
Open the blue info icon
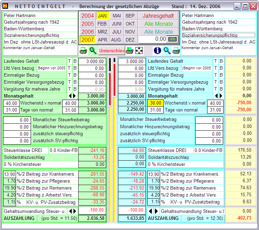157,51
